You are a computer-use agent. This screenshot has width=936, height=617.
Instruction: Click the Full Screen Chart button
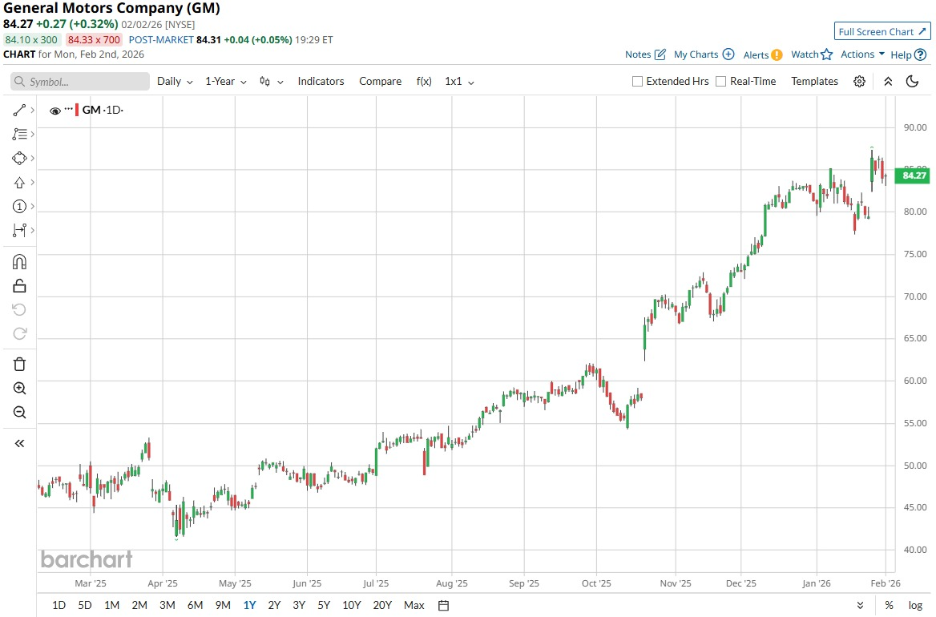click(x=882, y=32)
